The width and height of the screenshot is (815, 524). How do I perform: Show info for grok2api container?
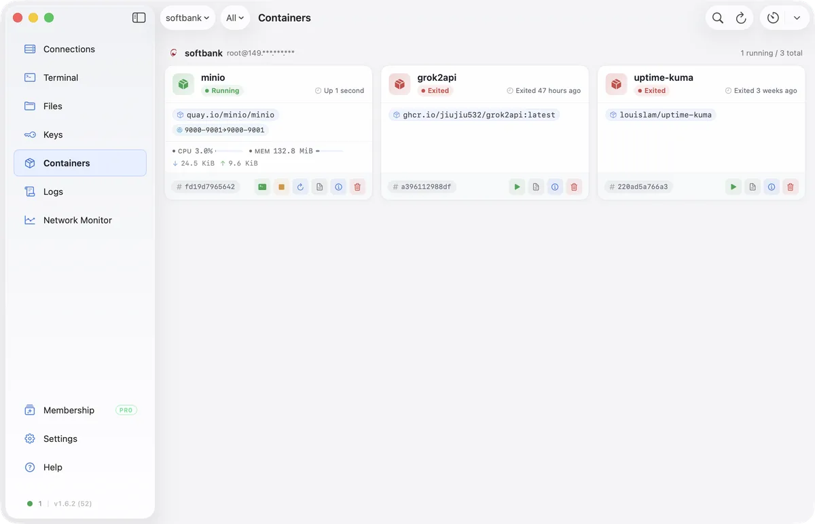pyautogui.click(x=555, y=187)
